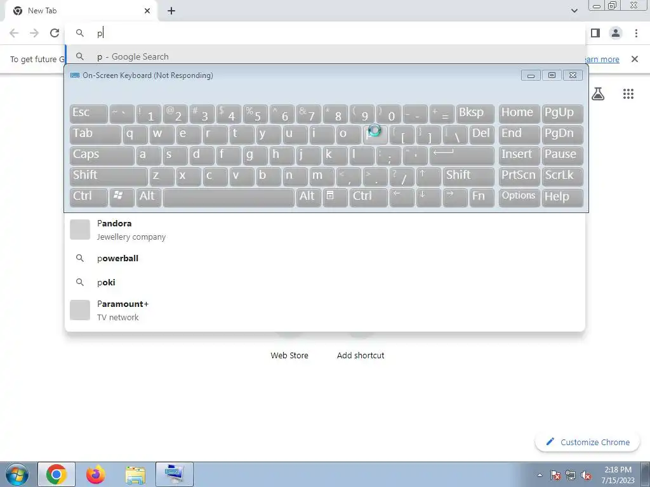This screenshot has height=487, width=650.
Task: Click the context menu key on keyboard
Action: pyautogui.click(x=335, y=197)
